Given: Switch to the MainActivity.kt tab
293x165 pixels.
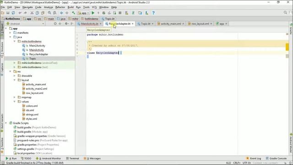Looking at the screenshot, I should click(x=90, y=24).
